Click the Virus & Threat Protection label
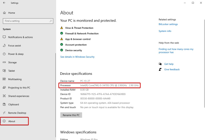205x140 pixels. [x=79, y=28]
